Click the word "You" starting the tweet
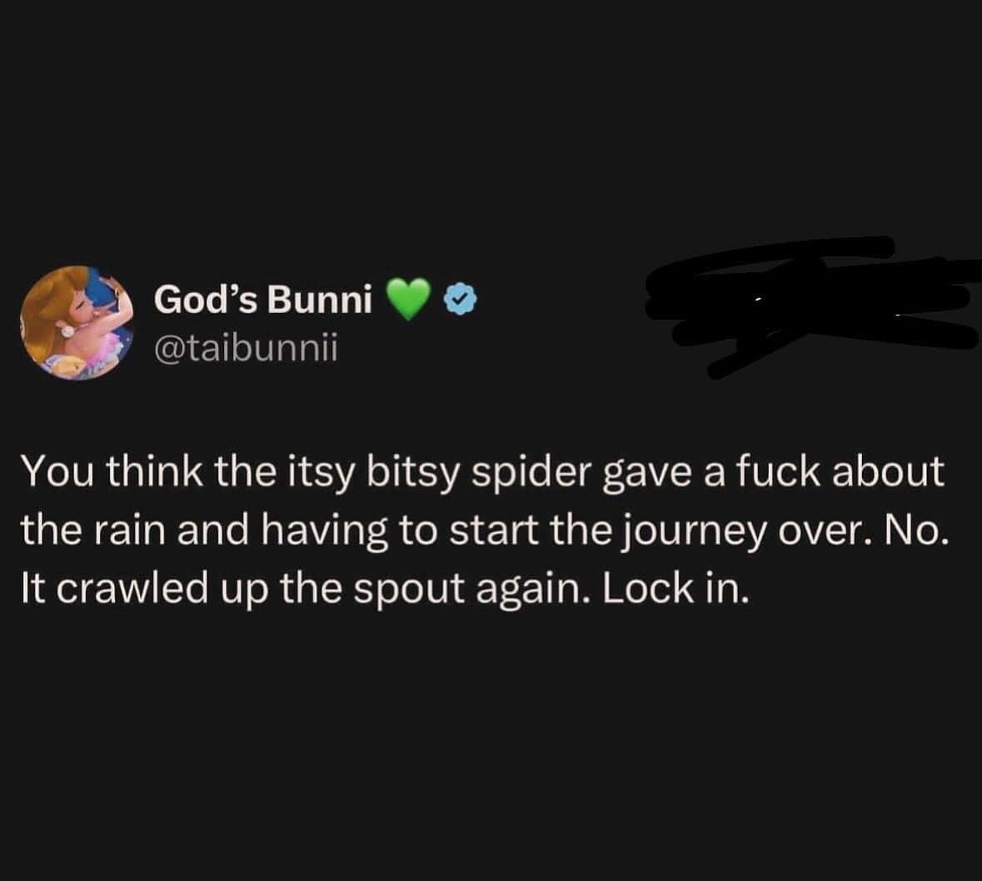The width and height of the screenshot is (982, 881). point(55,472)
